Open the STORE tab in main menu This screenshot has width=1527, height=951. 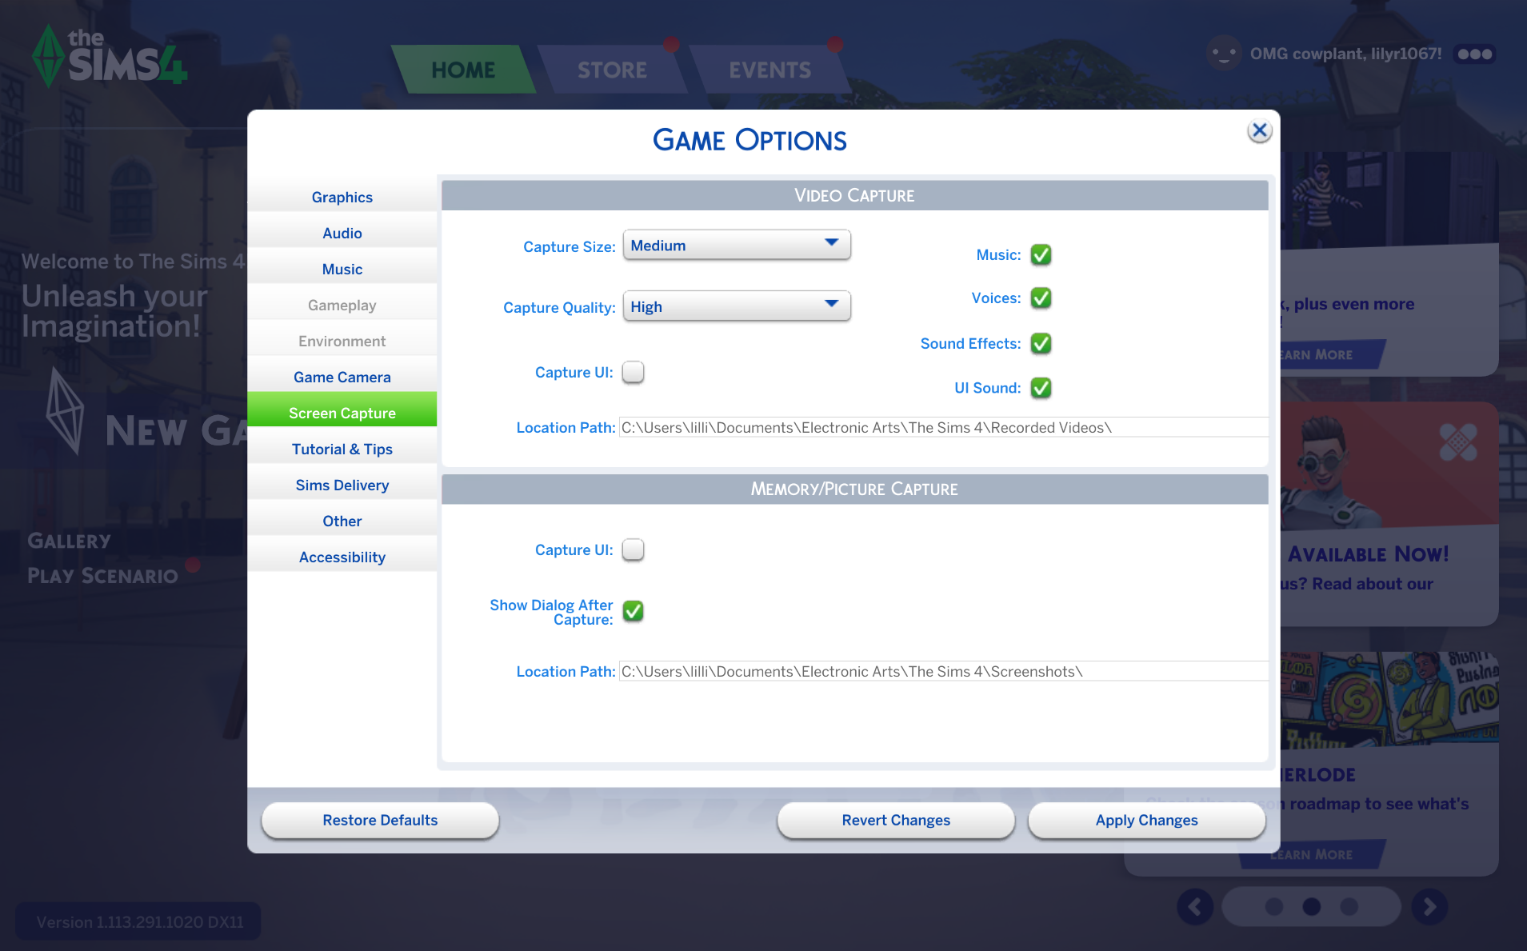click(612, 70)
